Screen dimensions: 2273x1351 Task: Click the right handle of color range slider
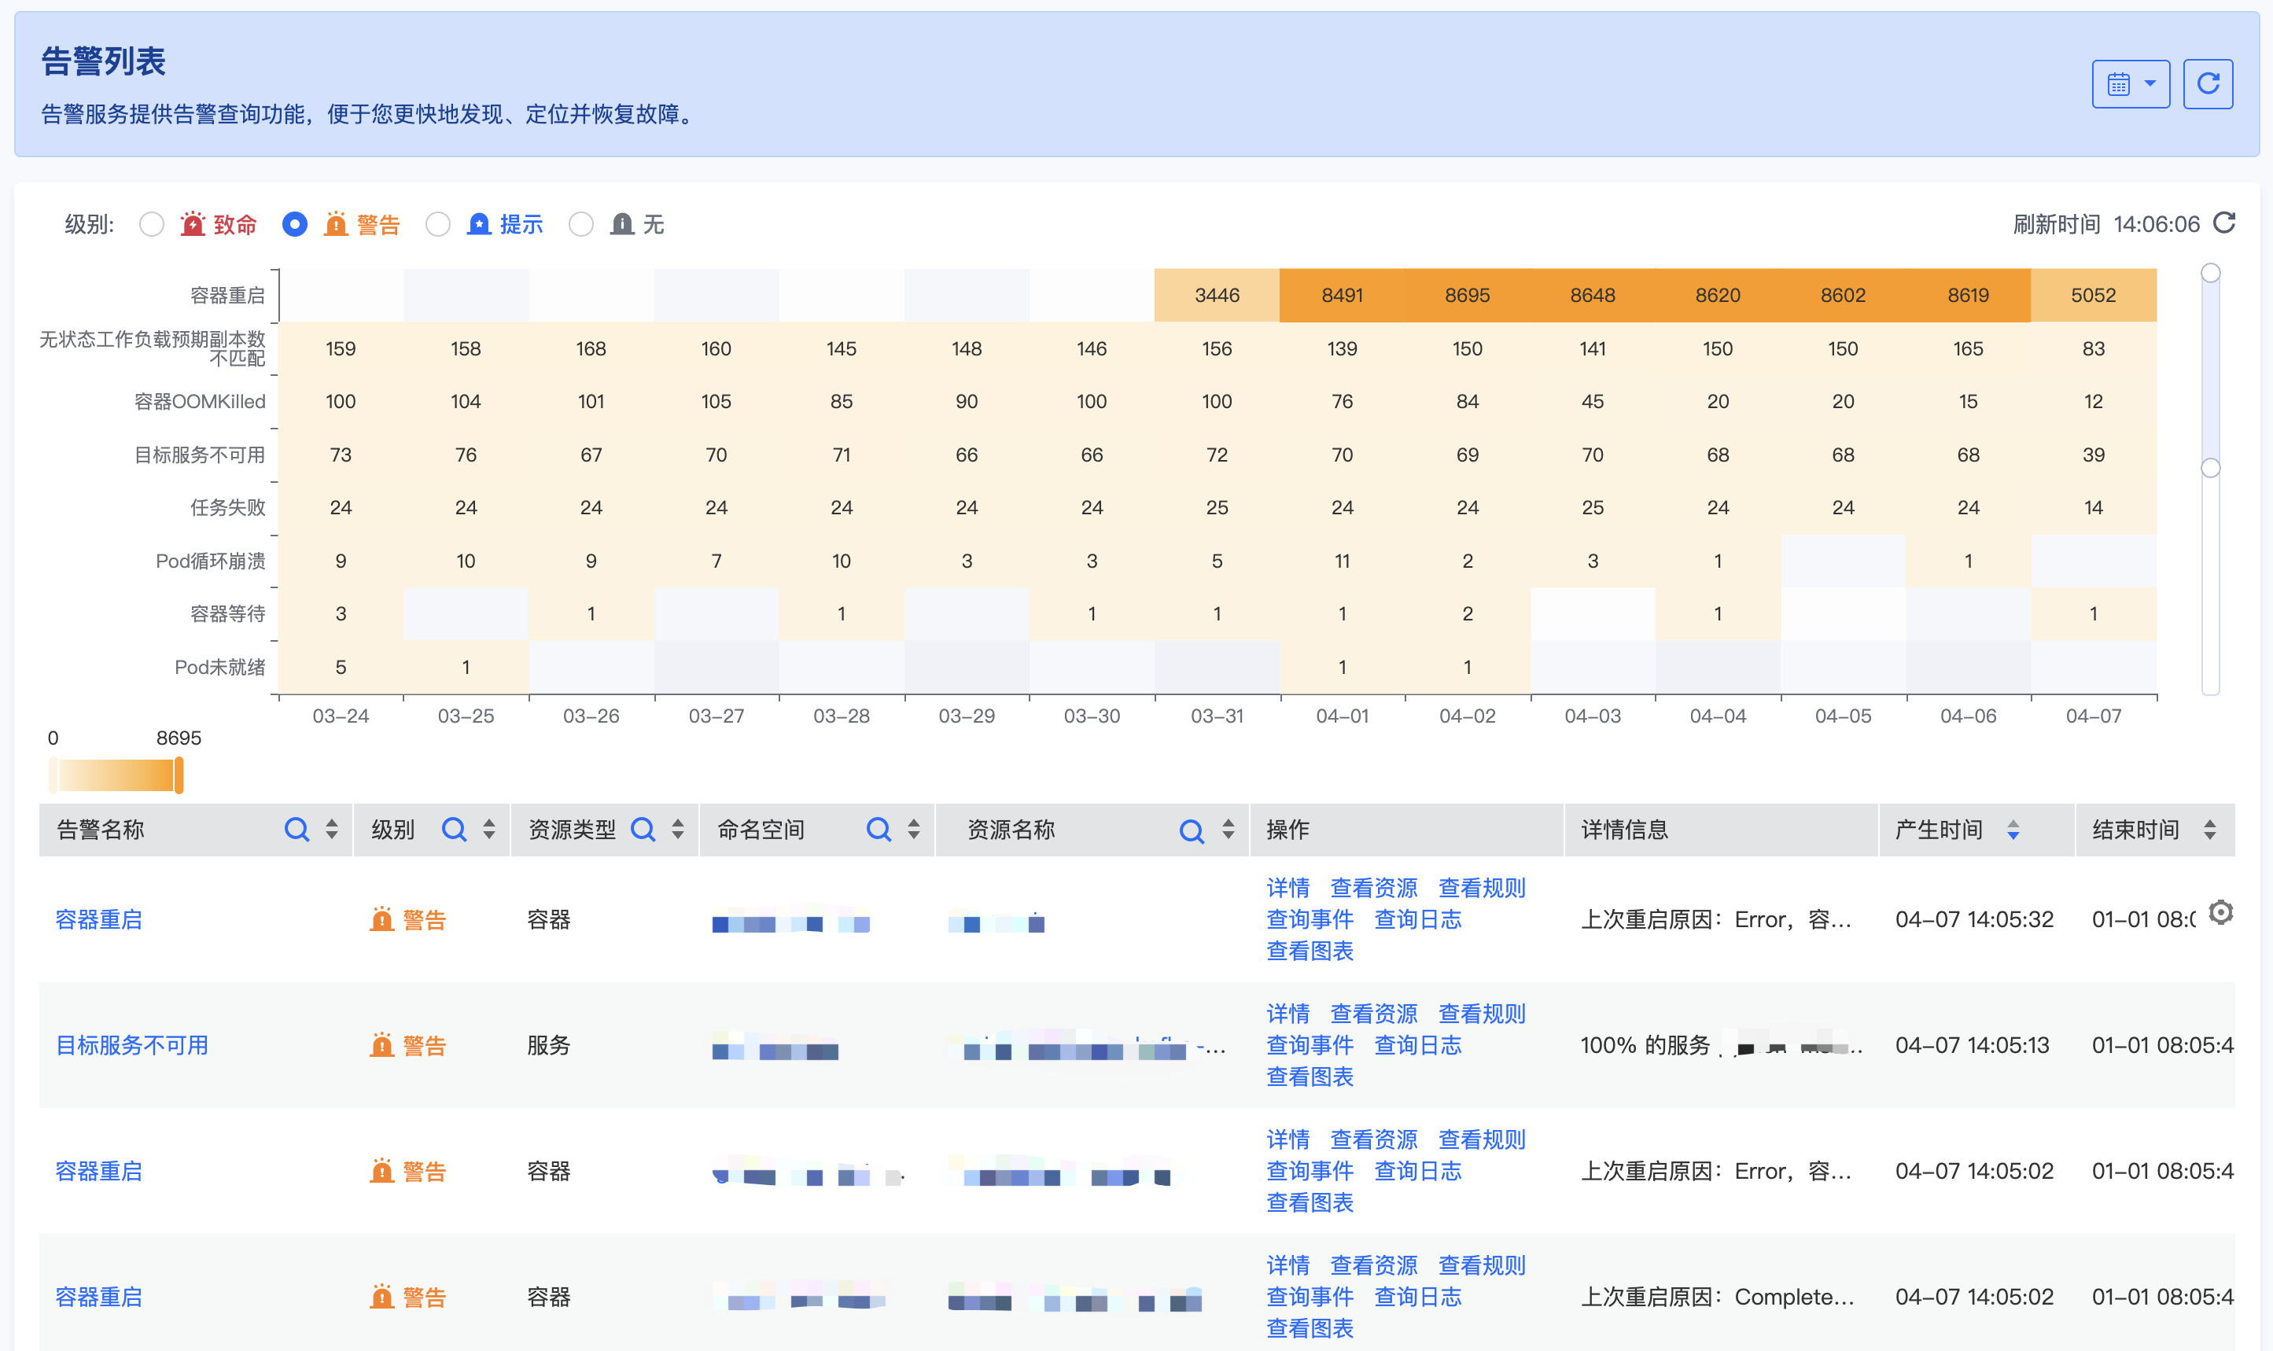[x=179, y=775]
